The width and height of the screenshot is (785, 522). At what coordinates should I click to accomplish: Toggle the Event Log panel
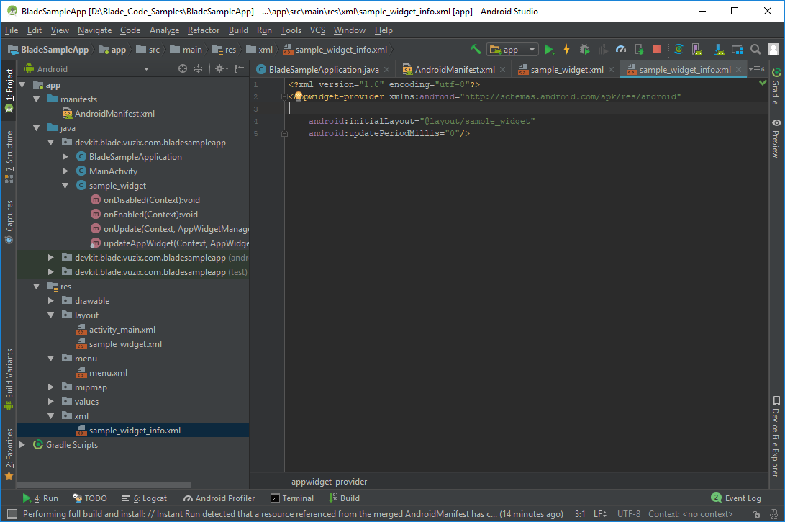tap(737, 498)
